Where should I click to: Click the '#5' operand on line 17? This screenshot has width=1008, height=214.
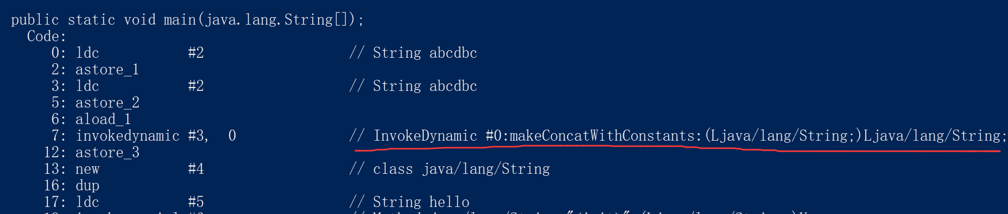click(x=196, y=202)
